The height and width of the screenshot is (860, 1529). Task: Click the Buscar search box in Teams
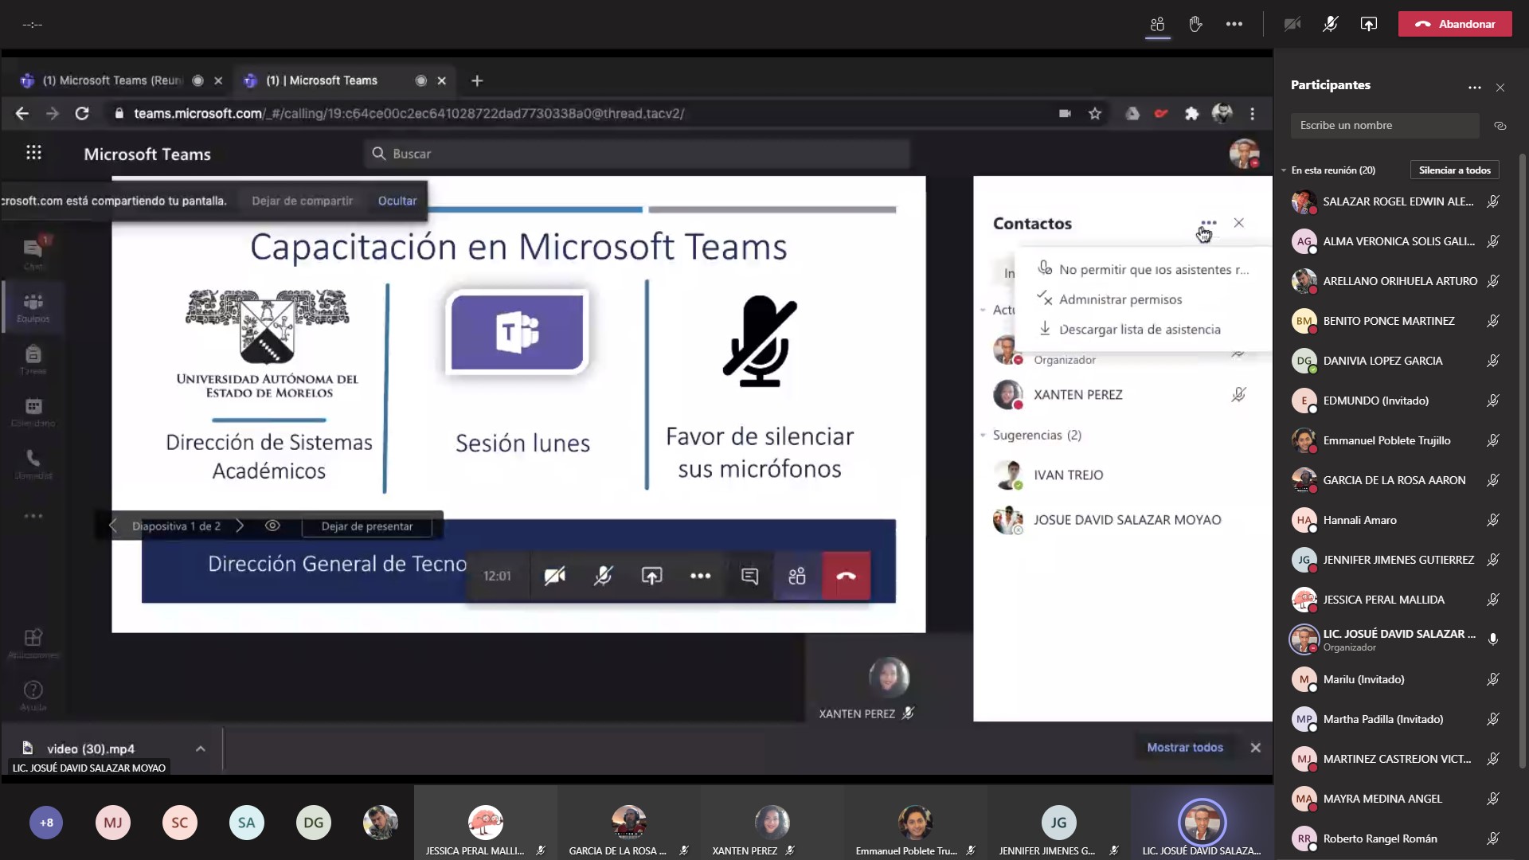point(637,154)
